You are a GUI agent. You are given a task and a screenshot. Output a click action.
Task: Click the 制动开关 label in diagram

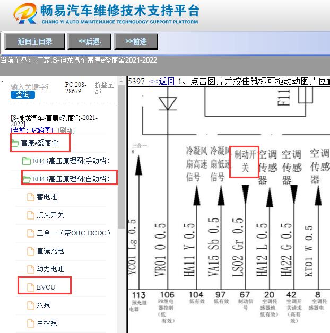click(245, 161)
